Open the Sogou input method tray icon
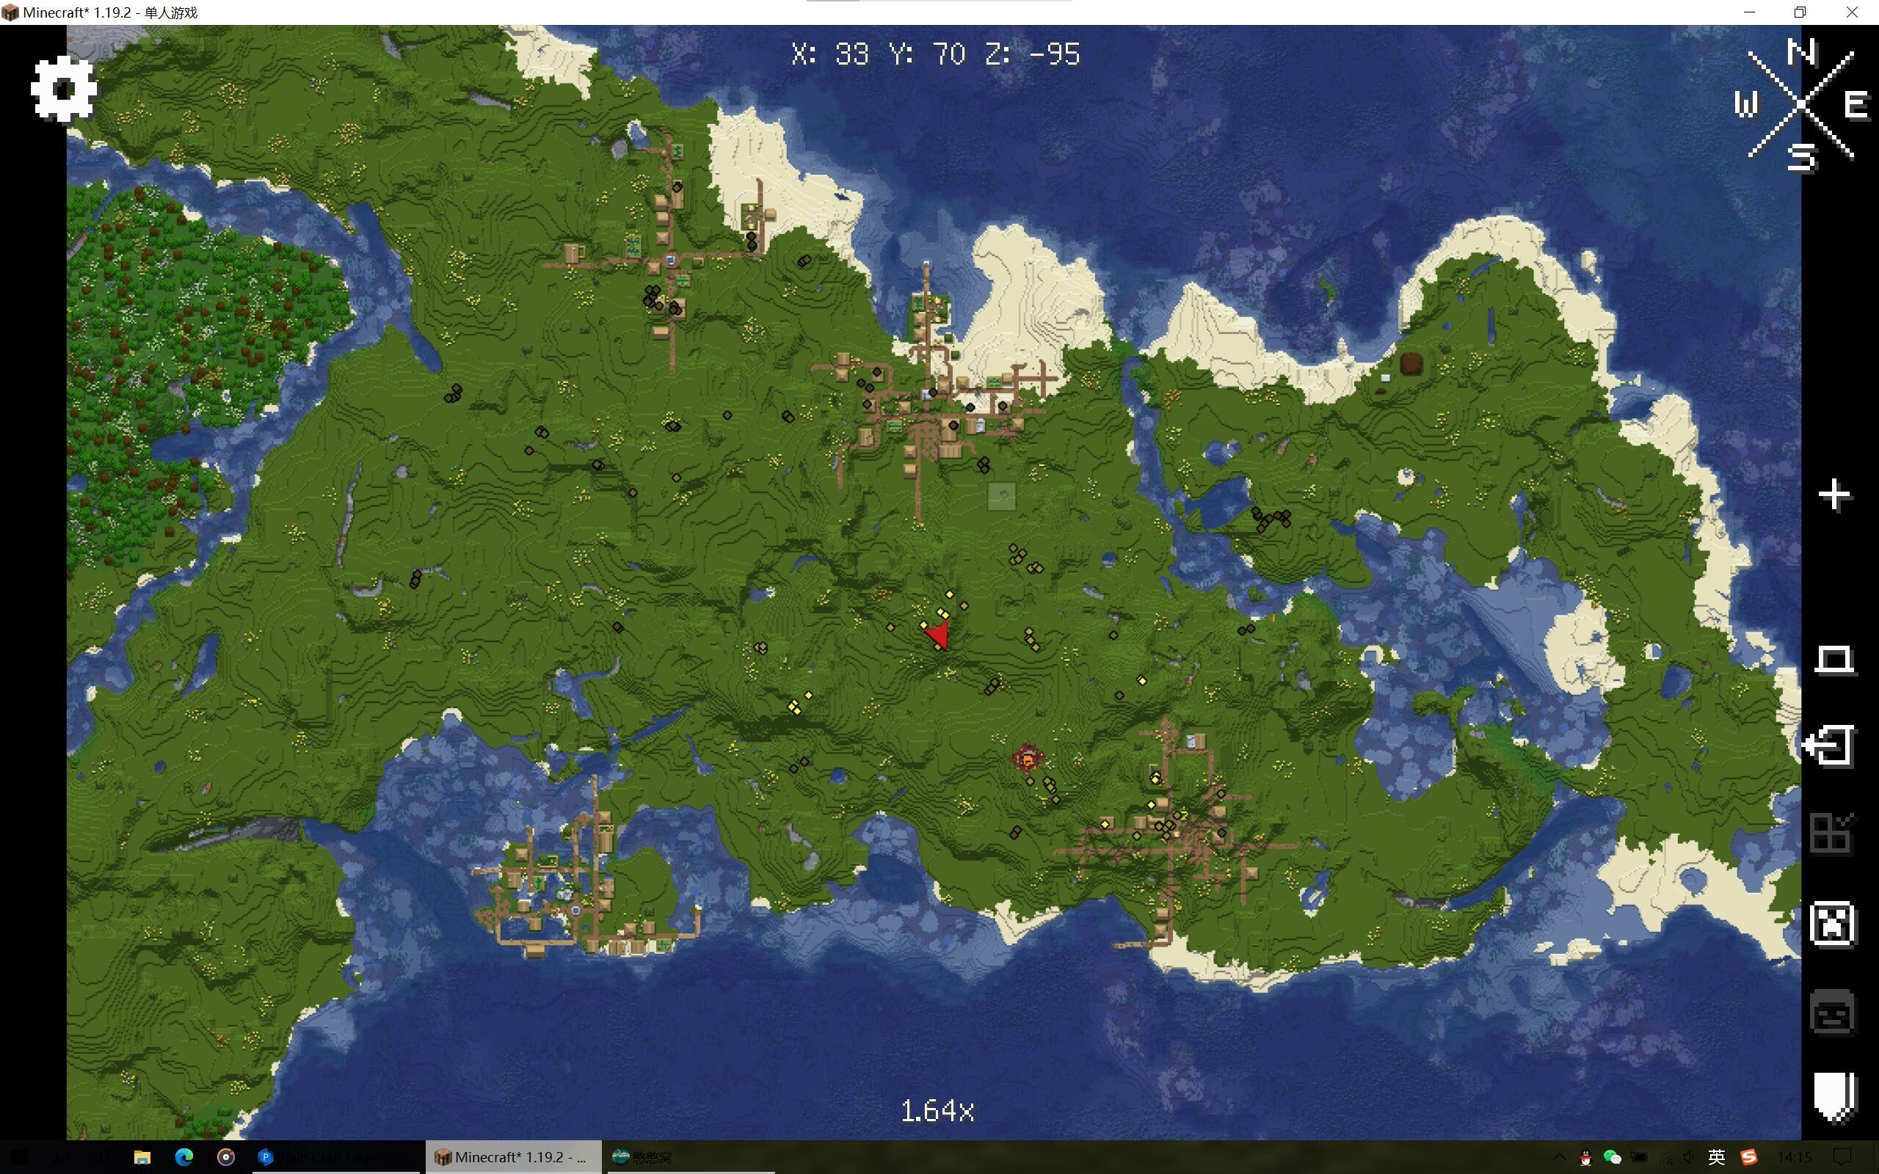The image size is (1879, 1174). tap(1748, 1157)
